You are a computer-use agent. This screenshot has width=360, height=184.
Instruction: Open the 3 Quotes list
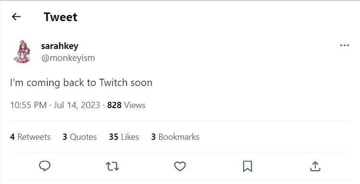click(80, 137)
